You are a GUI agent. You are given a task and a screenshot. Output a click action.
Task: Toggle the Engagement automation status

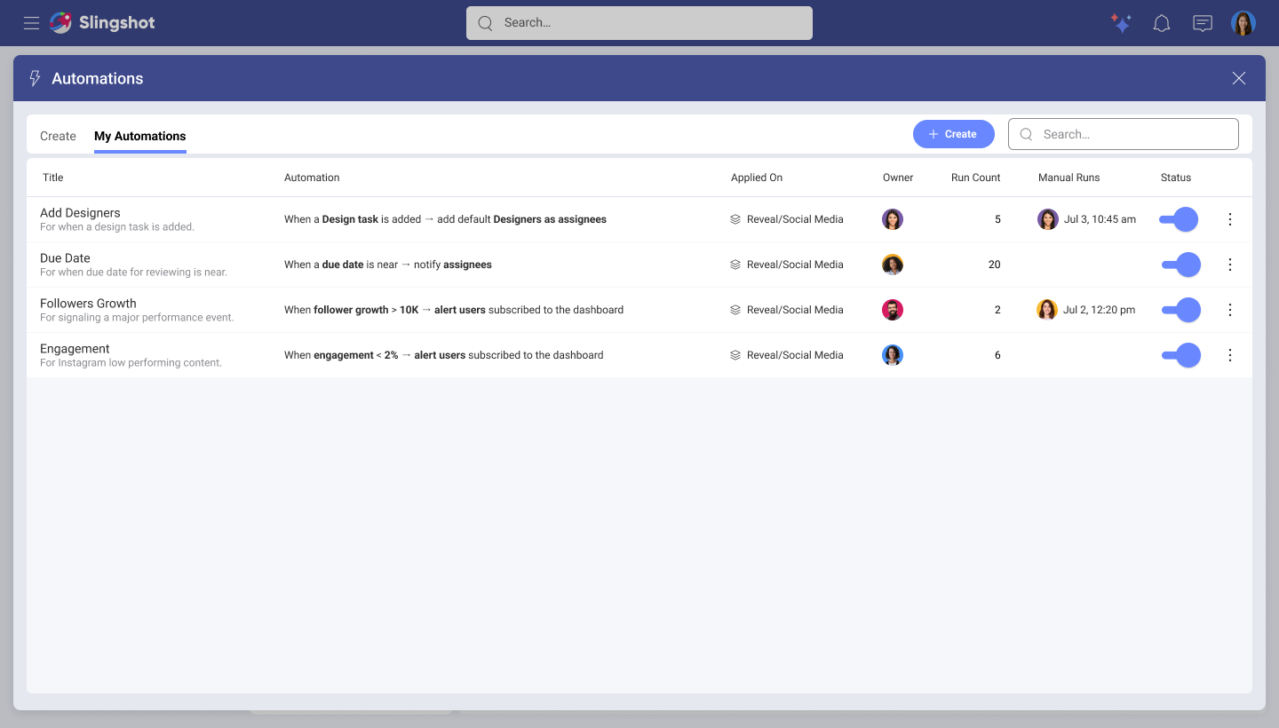point(1181,355)
